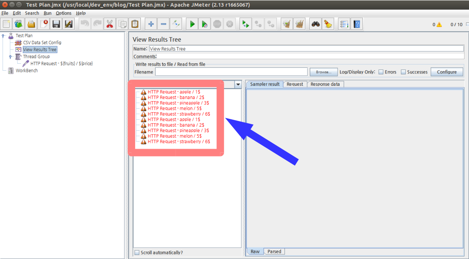Open Search with binoculars icon
This screenshot has width=469, height=259.
(316, 24)
